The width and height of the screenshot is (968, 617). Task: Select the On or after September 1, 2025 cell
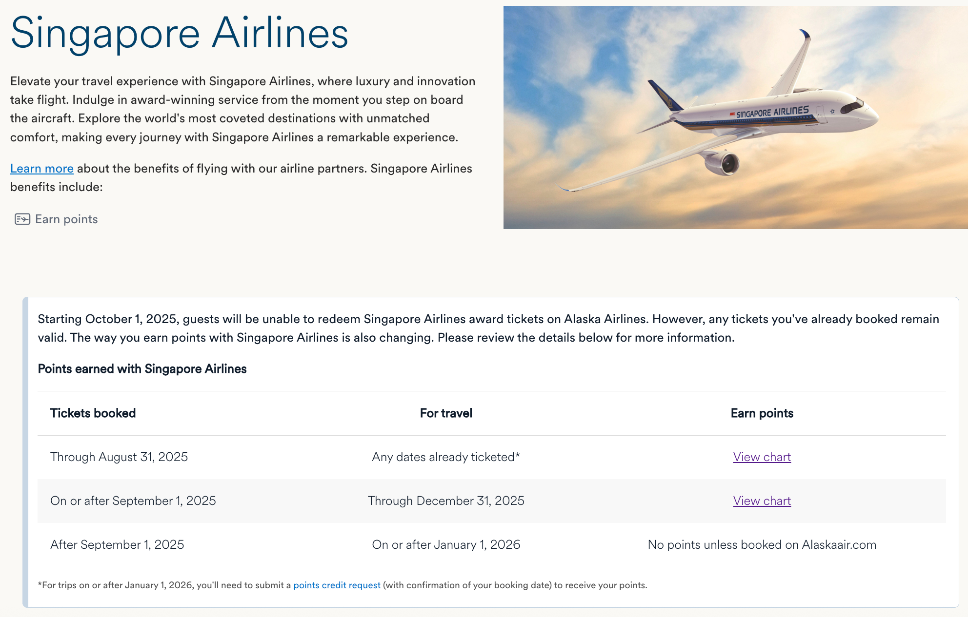coord(133,501)
